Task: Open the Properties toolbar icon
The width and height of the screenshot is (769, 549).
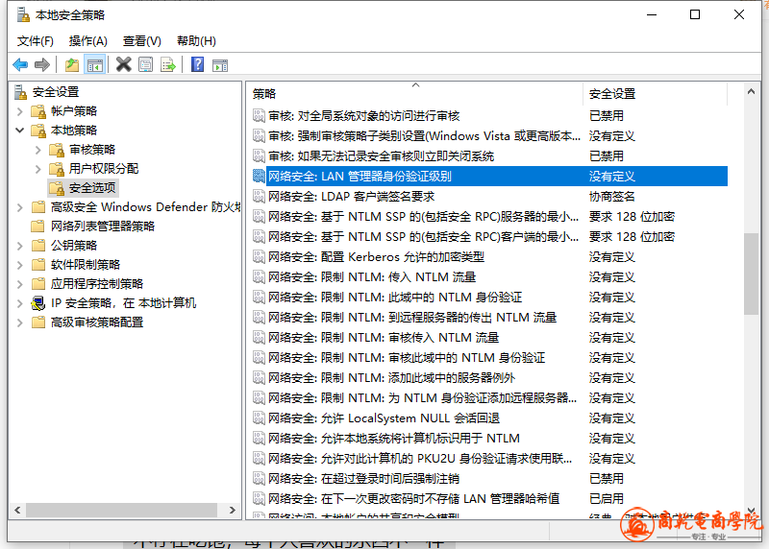Action: click(146, 64)
